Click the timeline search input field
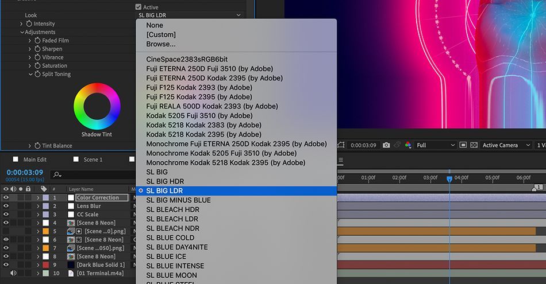 [x=93, y=174]
